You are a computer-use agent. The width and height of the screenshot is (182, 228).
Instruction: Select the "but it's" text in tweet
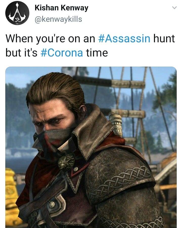(21, 52)
